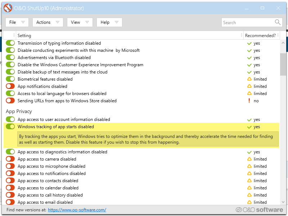Click checkmark for user account information row
This screenshot has width=288, height=216.
(x=249, y=120)
